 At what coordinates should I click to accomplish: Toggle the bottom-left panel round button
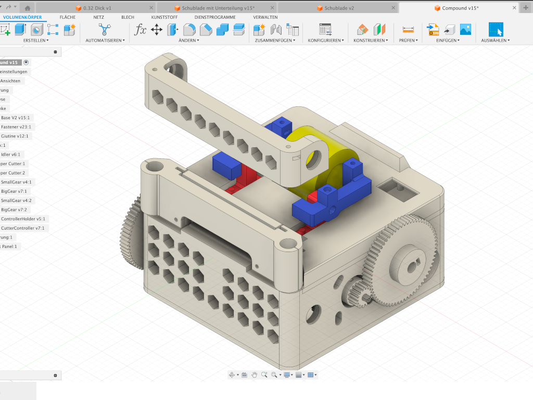click(55, 376)
